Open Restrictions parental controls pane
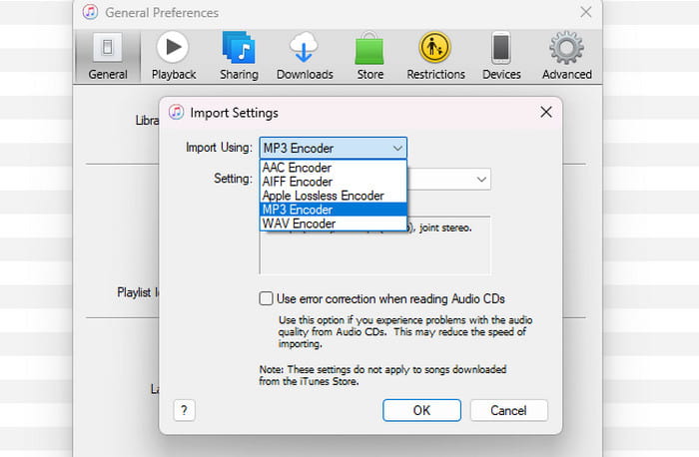The width and height of the screenshot is (699, 457). pos(435,57)
